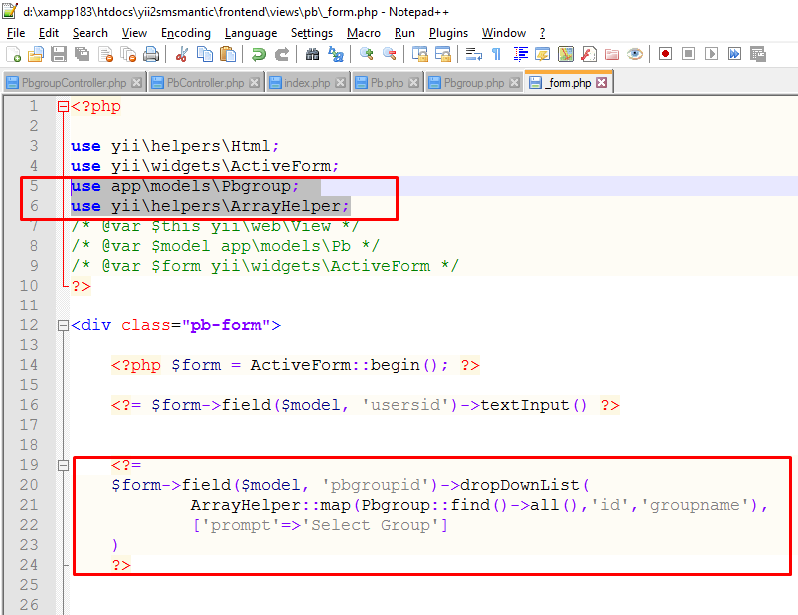Click line number 14 in the margin

29,365
